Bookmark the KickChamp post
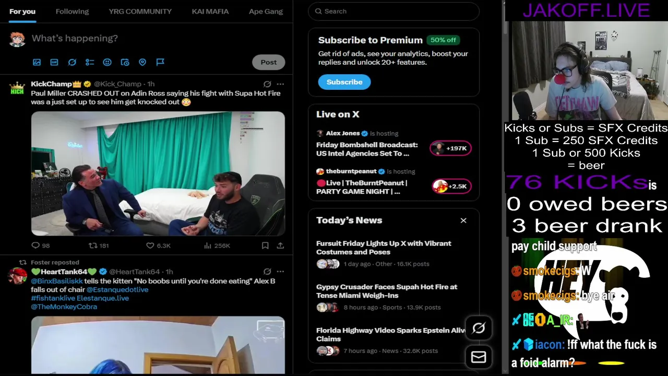The height and width of the screenshot is (376, 668). (265, 245)
